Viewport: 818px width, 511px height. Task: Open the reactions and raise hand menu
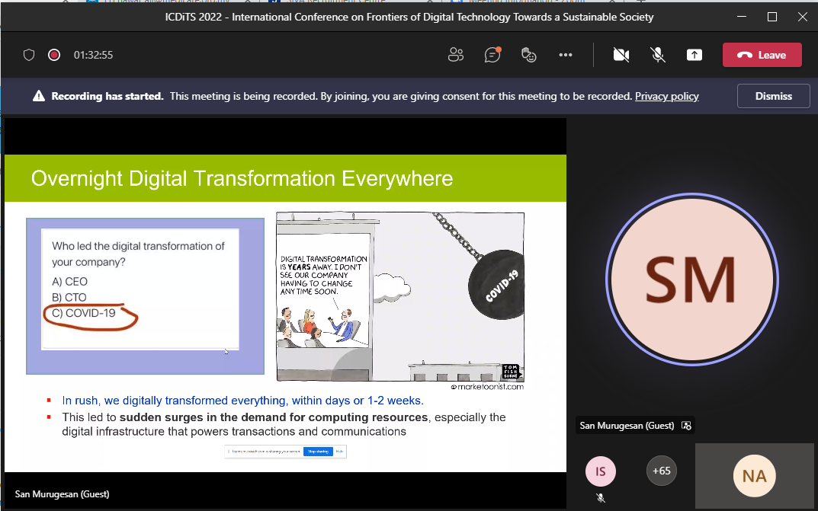point(528,55)
